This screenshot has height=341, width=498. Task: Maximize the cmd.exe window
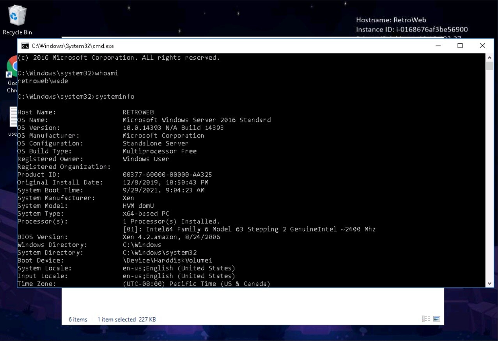pos(460,46)
